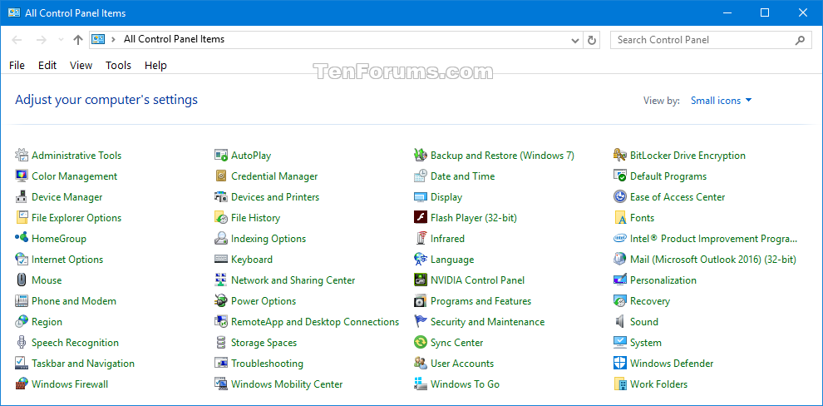Viewport: 823px width, 406px height.
Task: Click the Up navigation arrow button
Action: (78, 40)
